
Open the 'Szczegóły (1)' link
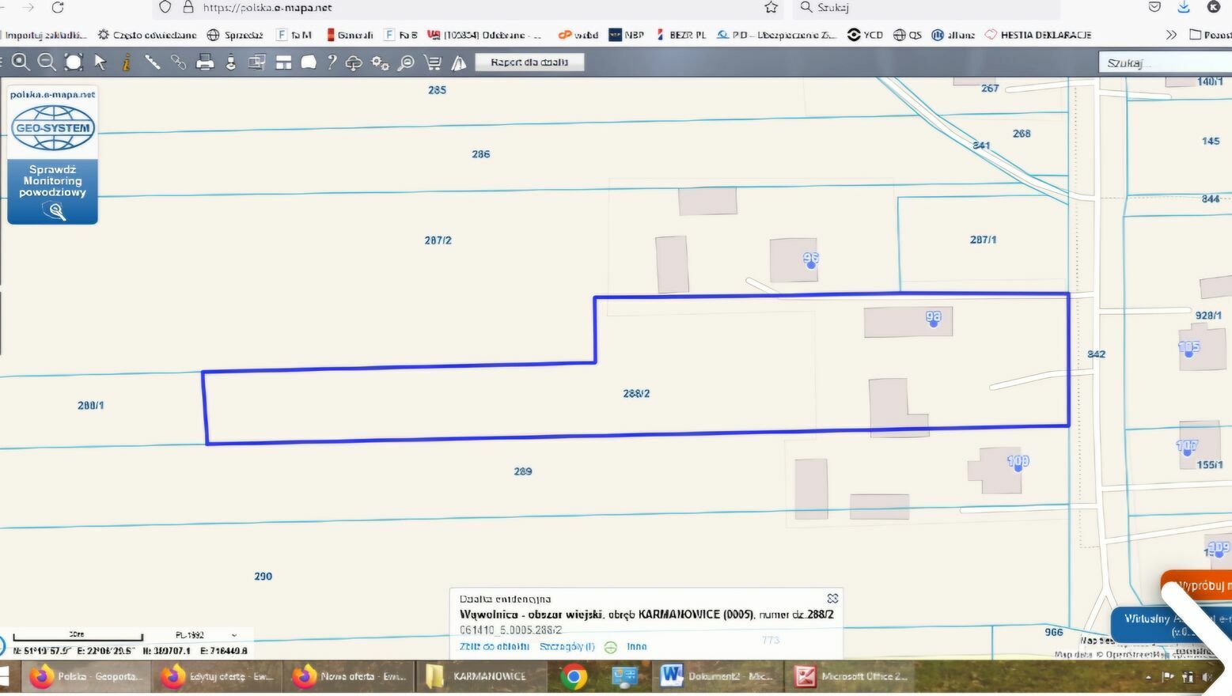567,647
